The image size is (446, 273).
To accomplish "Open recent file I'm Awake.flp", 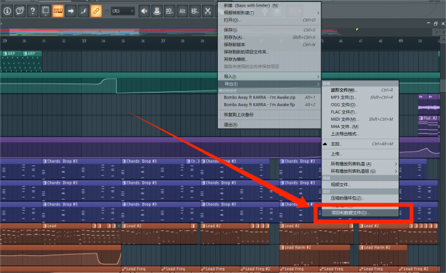I will (269, 105).
